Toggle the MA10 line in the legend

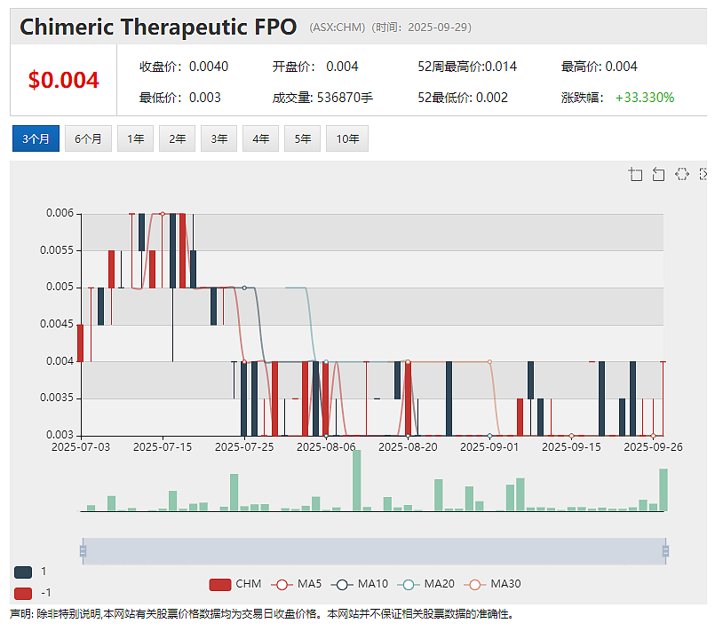click(x=360, y=584)
